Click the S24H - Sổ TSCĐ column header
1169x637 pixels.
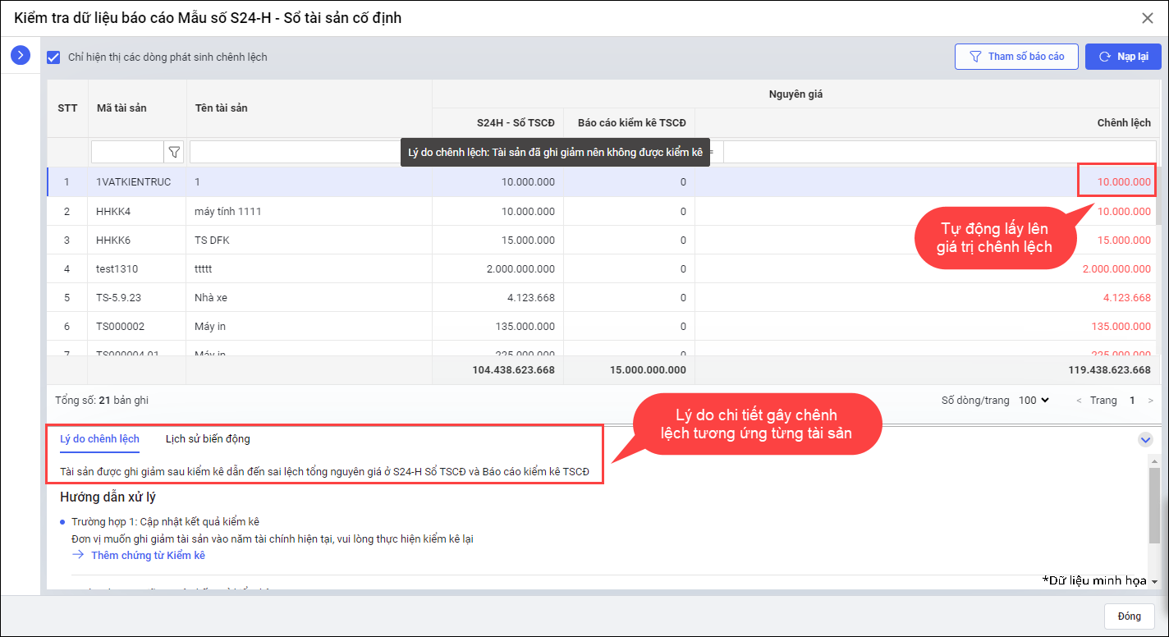point(498,123)
